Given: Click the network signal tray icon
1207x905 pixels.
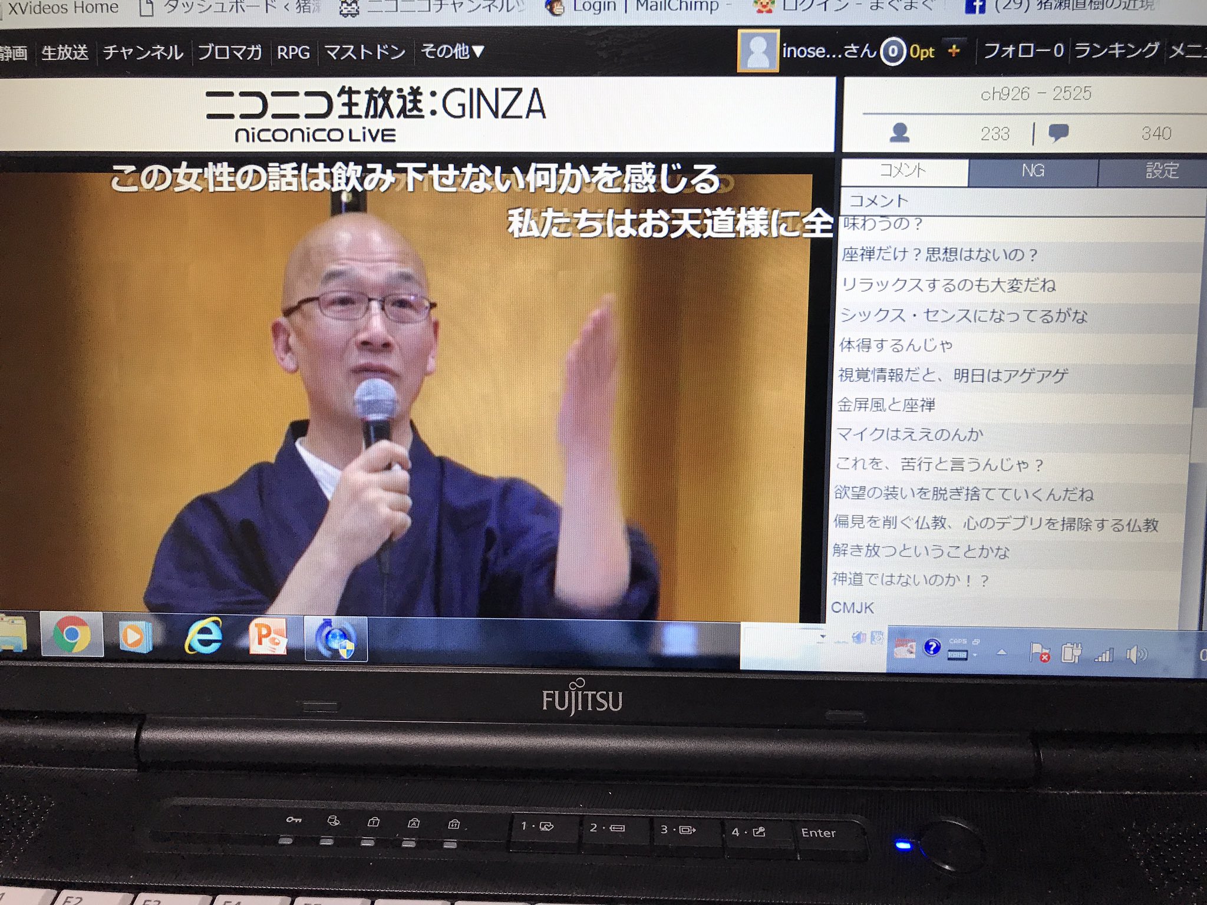Looking at the screenshot, I should [x=1103, y=655].
